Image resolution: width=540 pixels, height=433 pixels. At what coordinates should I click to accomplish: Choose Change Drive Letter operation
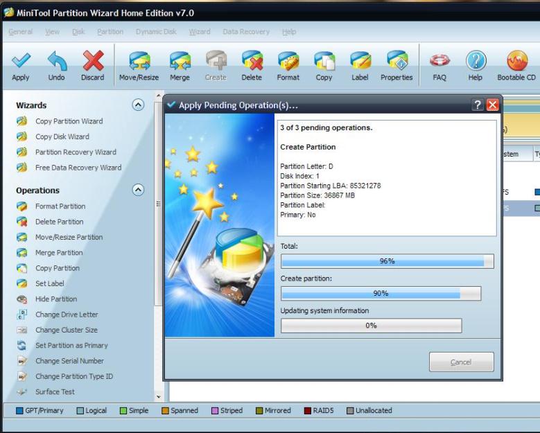point(67,315)
